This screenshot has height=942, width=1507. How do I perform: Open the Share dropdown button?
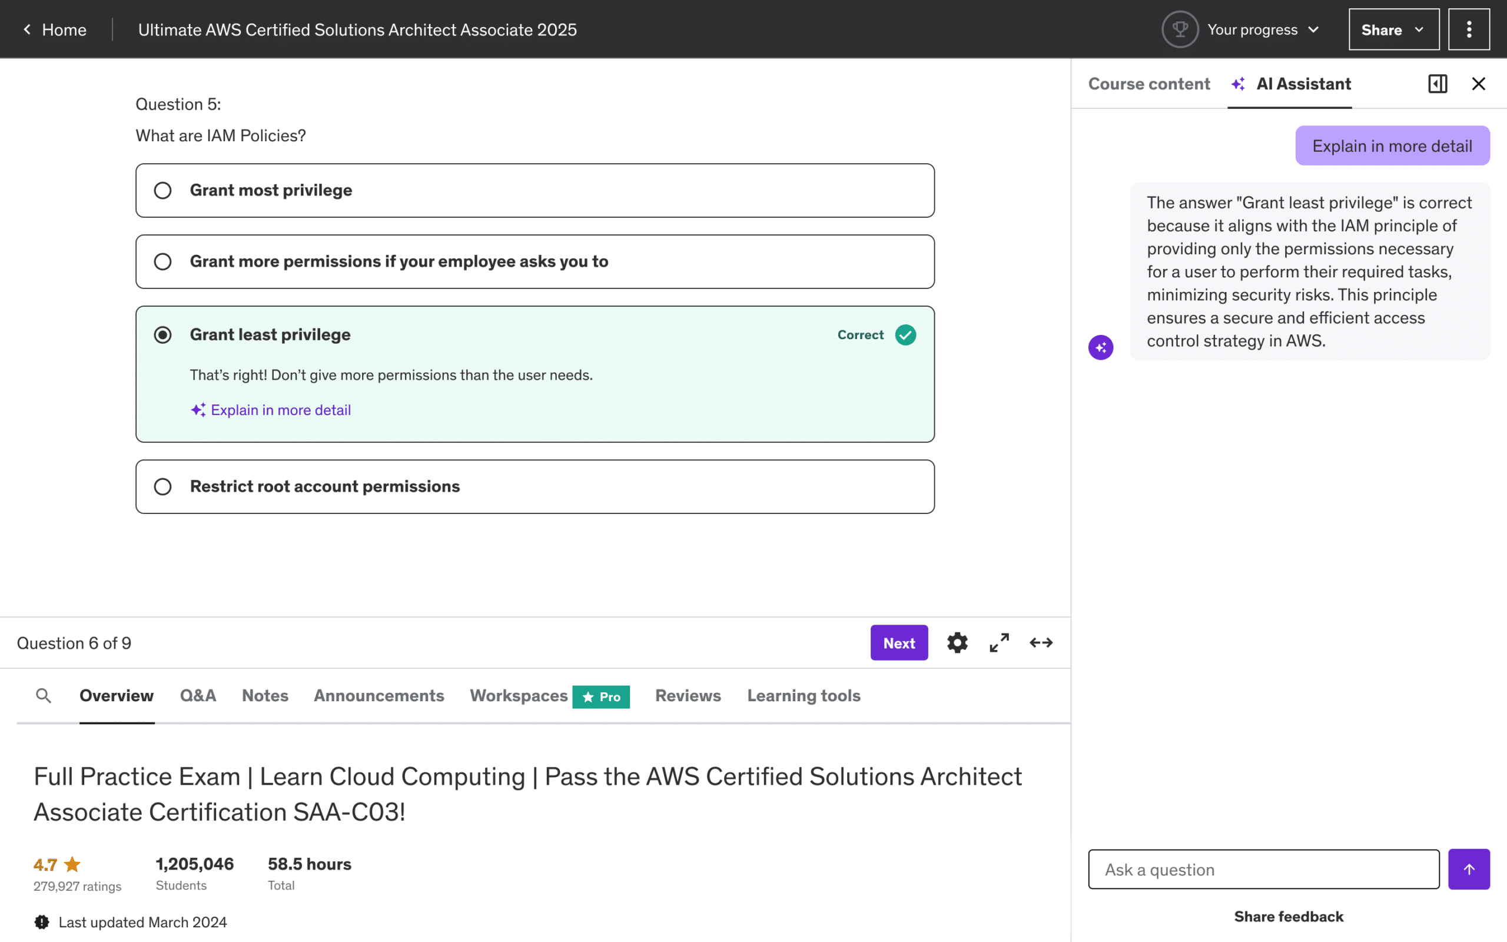point(1393,29)
